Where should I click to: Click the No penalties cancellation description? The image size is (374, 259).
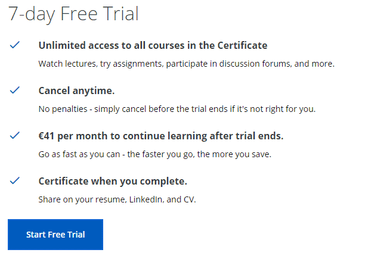[177, 109]
